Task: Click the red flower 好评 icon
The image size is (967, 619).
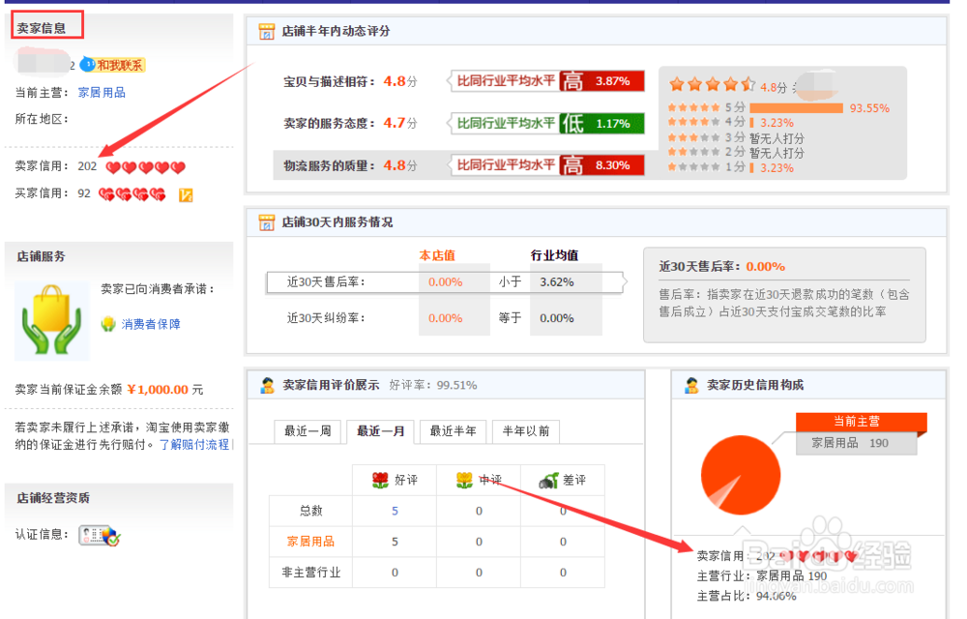Action: [381, 479]
